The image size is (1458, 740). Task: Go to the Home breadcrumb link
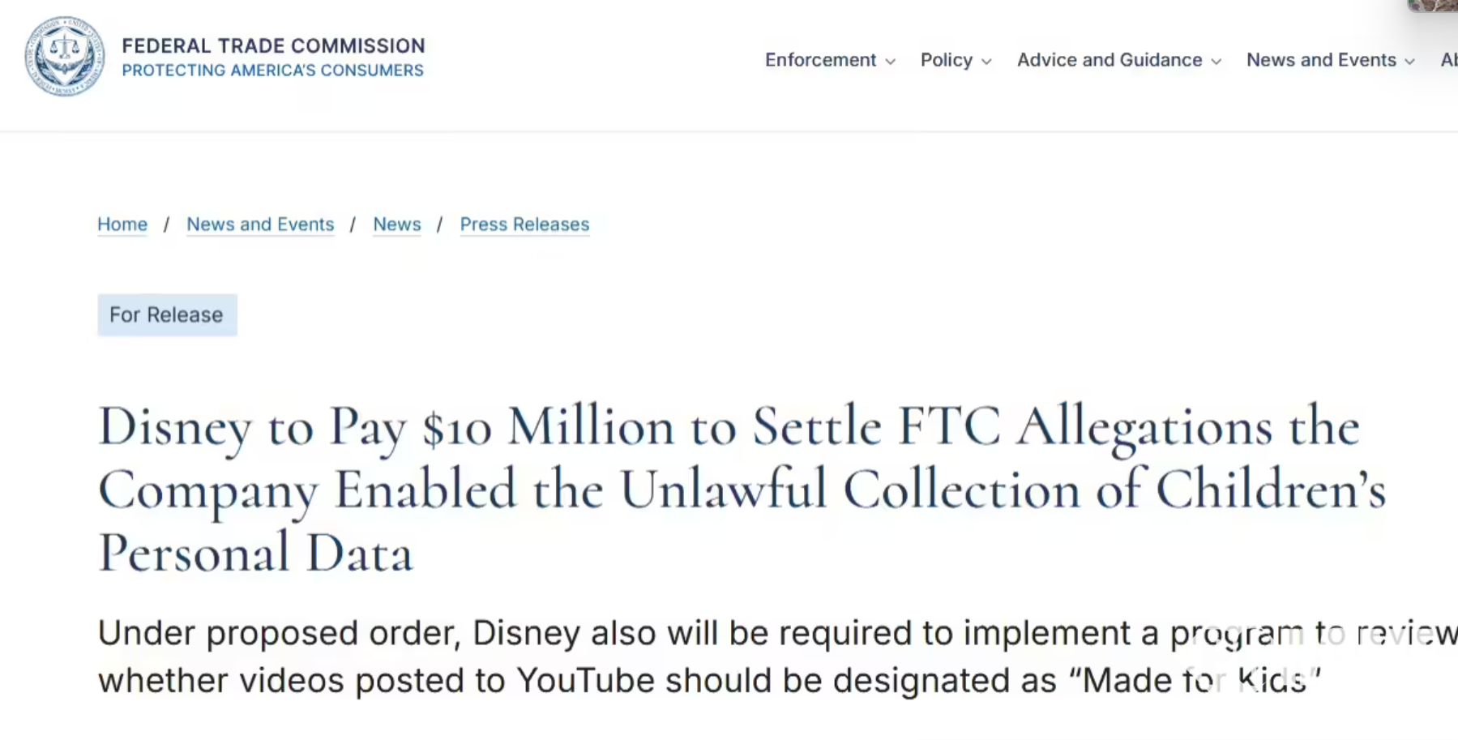[x=122, y=225]
